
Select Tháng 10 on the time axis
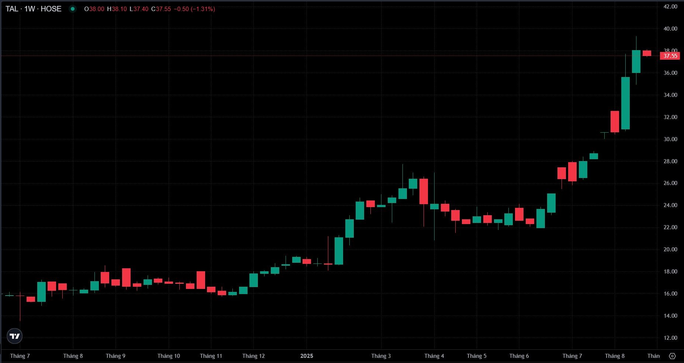coord(169,356)
